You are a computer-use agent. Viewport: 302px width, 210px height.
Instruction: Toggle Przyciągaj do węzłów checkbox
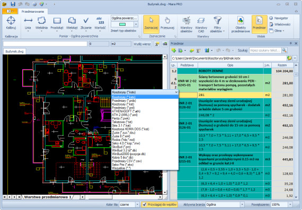[x=145, y=205]
